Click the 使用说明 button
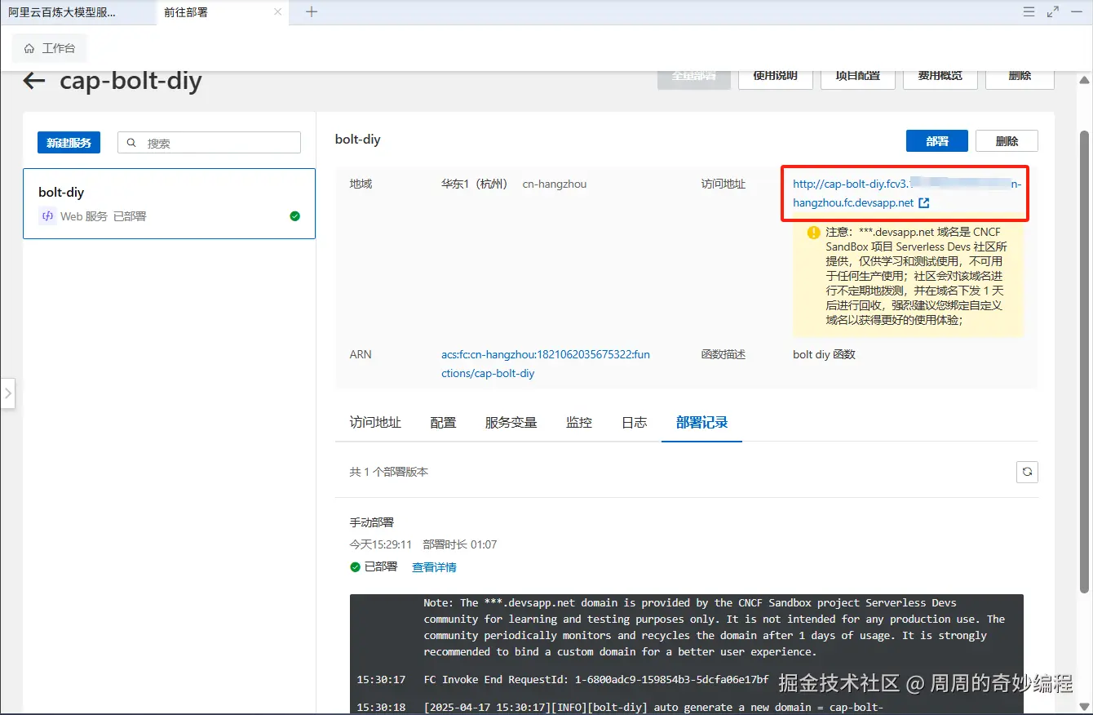The width and height of the screenshot is (1093, 715). tap(775, 78)
